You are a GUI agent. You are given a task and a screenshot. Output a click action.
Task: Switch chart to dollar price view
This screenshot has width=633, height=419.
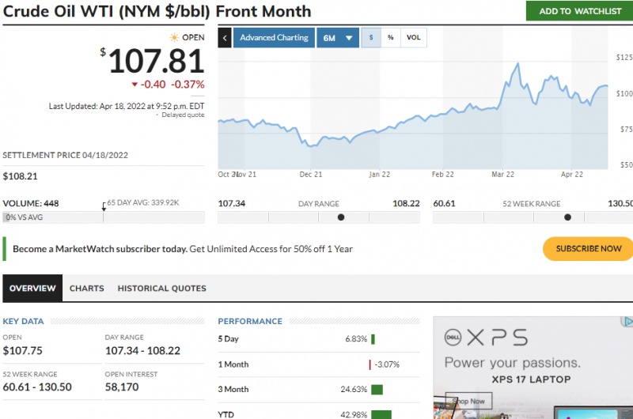(371, 38)
